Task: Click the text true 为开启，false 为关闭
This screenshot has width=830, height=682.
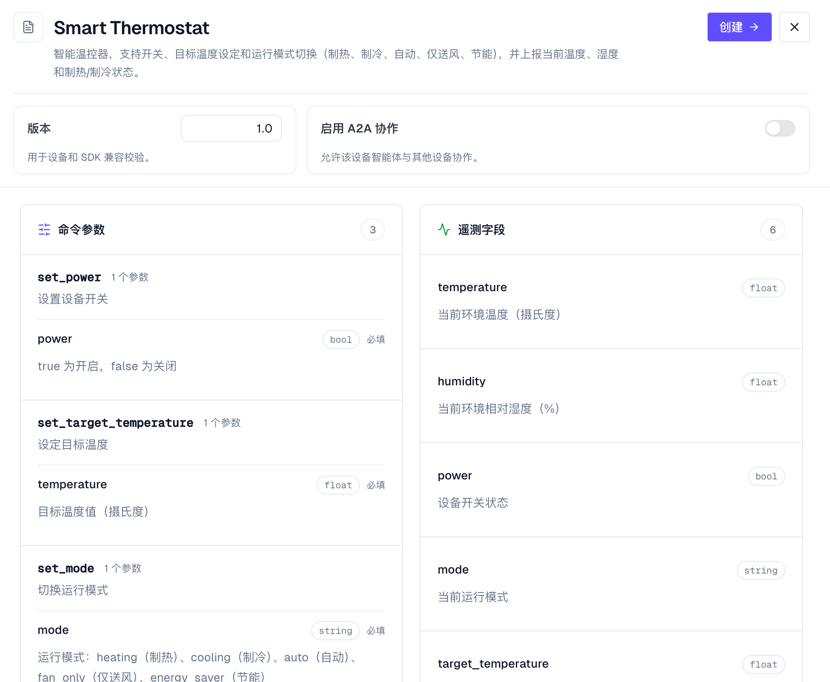Action: [107, 366]
